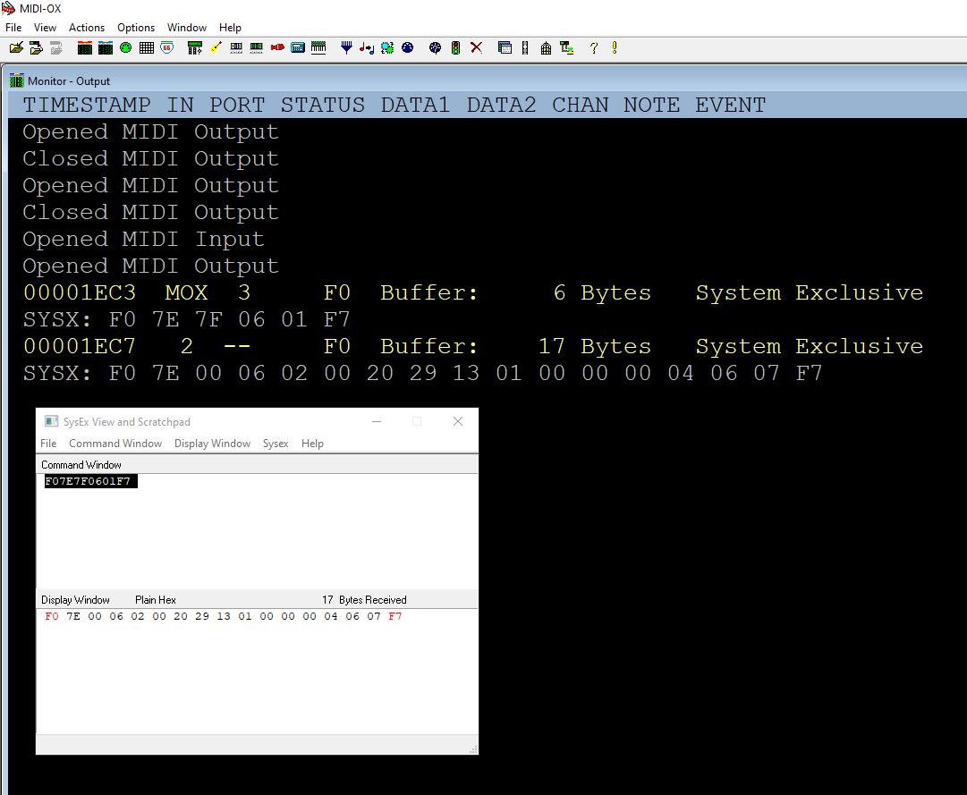Click the piano keyboard toolbar icon
The width and height of the screenshot is (967, 795).
point(318,48)
